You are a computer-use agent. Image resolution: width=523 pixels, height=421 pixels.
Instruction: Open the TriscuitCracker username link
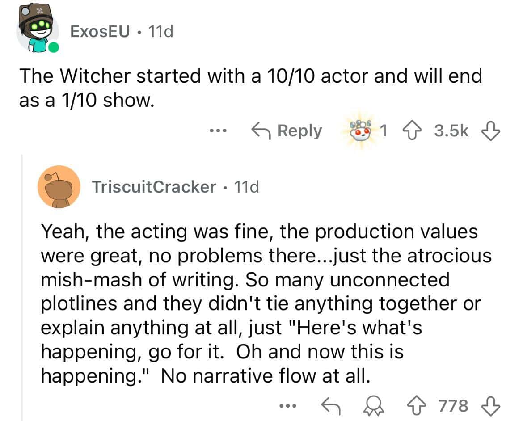point(153,187)
